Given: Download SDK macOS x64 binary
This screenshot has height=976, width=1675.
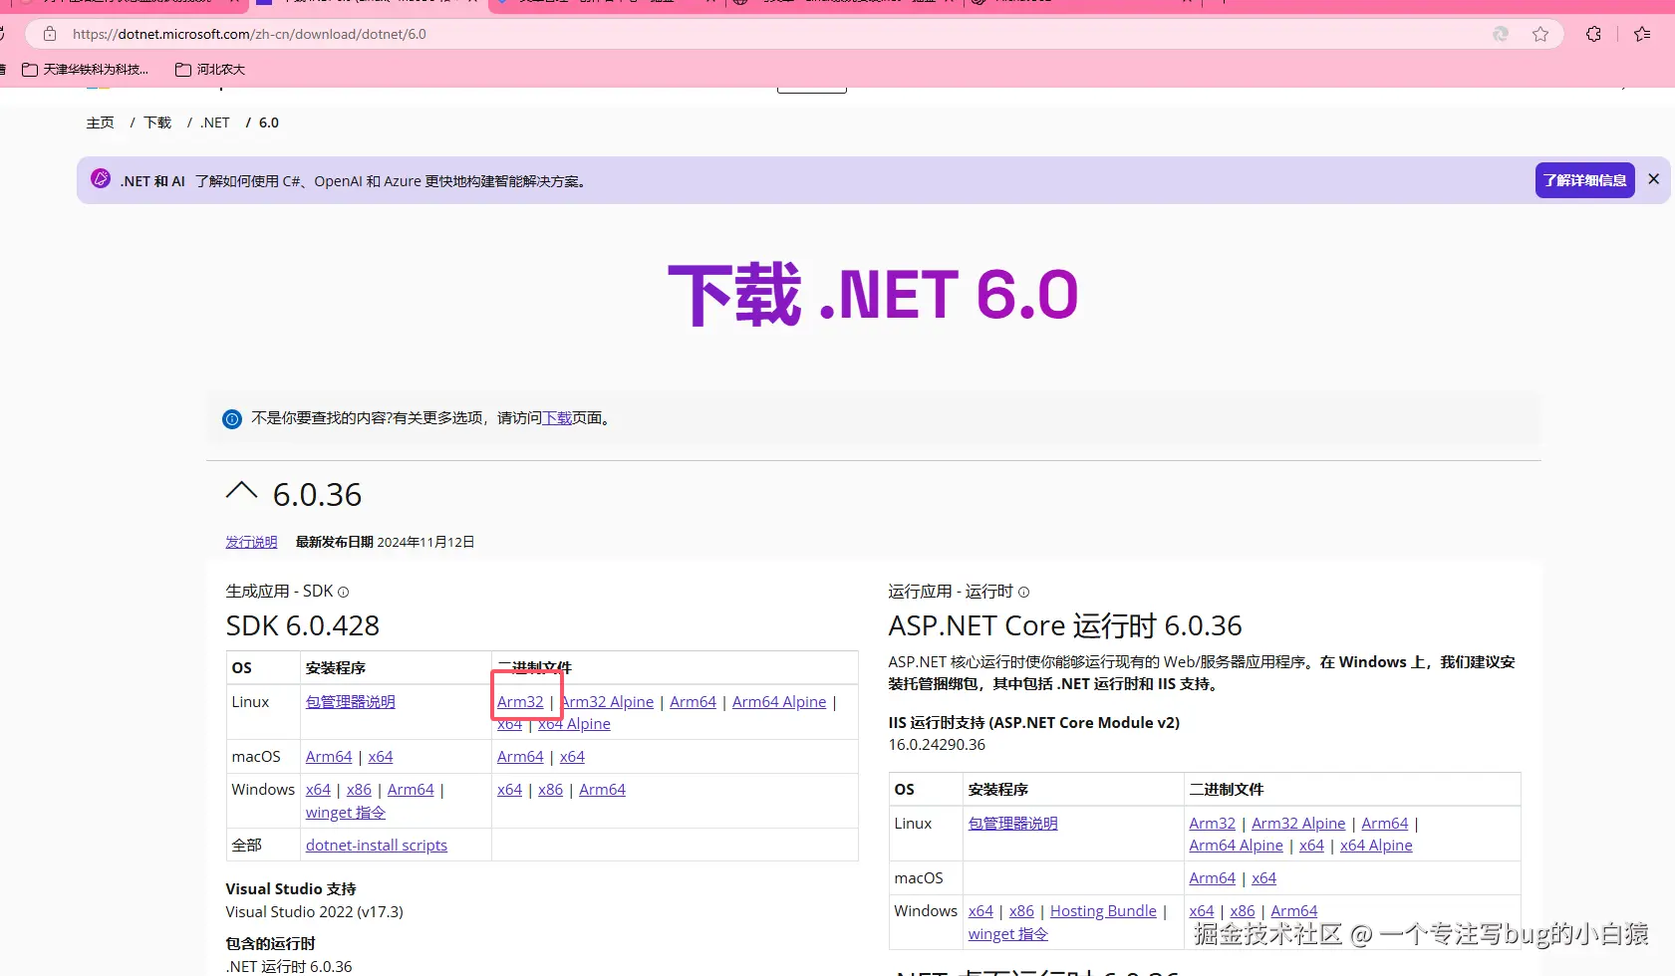Looking at the screenshot, I should click(x=572, y=757).
